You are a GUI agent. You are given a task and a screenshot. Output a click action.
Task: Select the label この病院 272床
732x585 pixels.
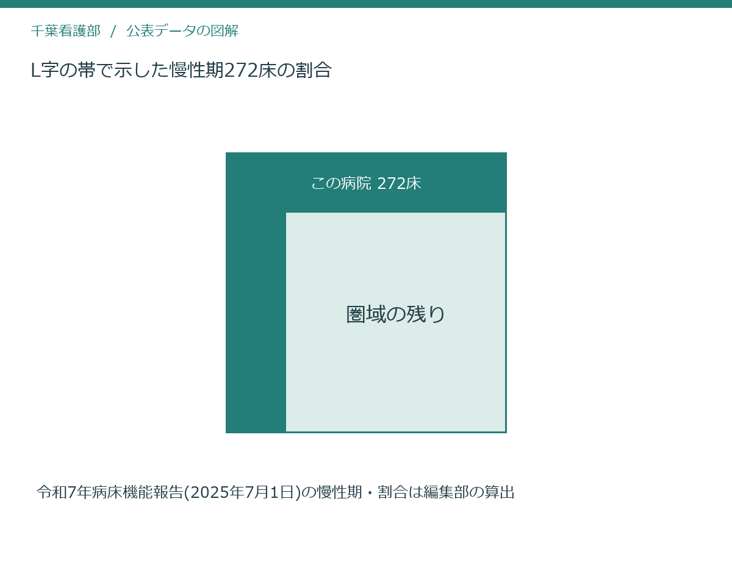pos(366,183)
